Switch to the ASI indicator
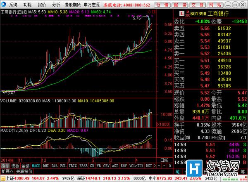The image size is (248, 182). tap(115, 166)
